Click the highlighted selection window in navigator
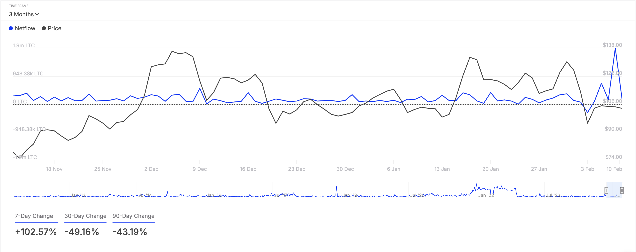The height and width of the screenshot is (252, 636). click(614, 190)
